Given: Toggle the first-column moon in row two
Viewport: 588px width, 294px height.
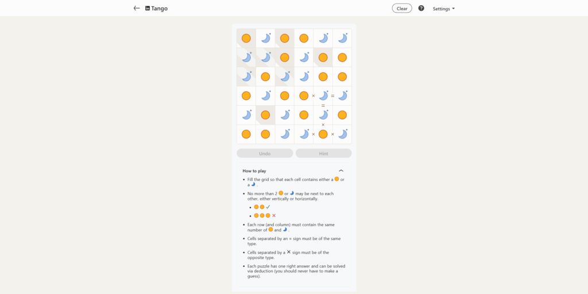Looking at the screenshot, I should 246,57.
